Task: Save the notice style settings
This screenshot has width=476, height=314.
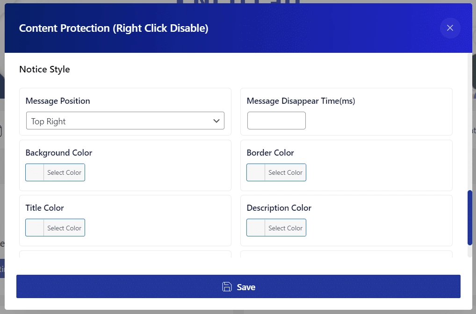Action: 238,286
